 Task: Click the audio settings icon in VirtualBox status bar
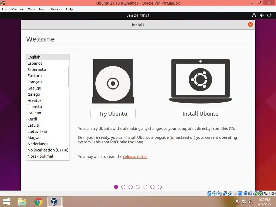[219, 194]
